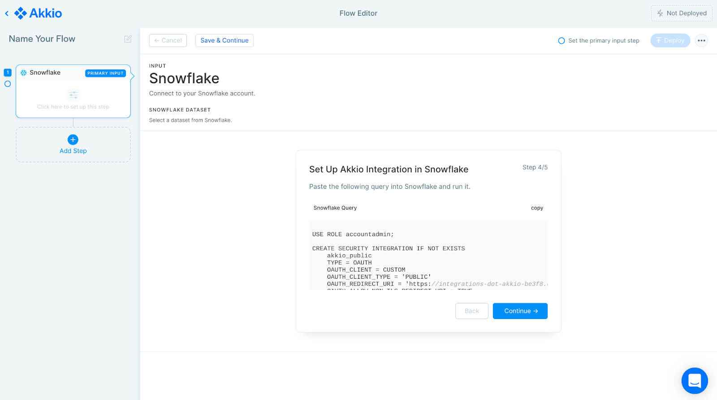Open the Akkio logo home link

coord(38,13)
